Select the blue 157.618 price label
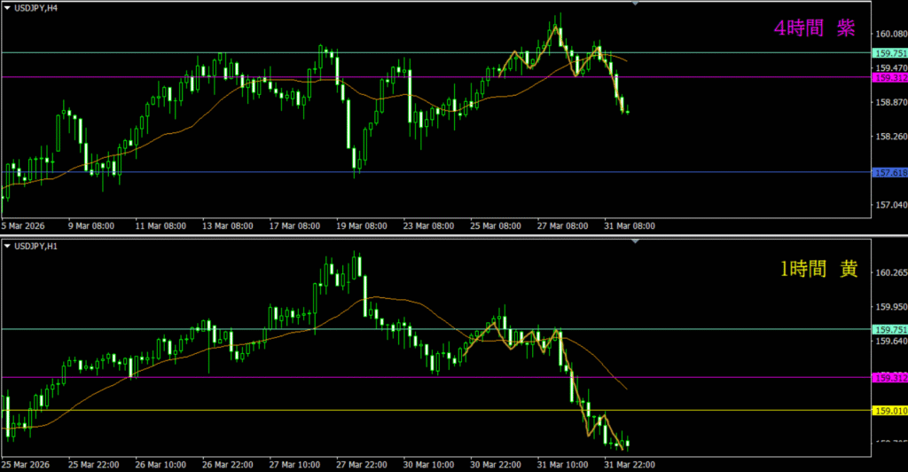 pos(889,173)
